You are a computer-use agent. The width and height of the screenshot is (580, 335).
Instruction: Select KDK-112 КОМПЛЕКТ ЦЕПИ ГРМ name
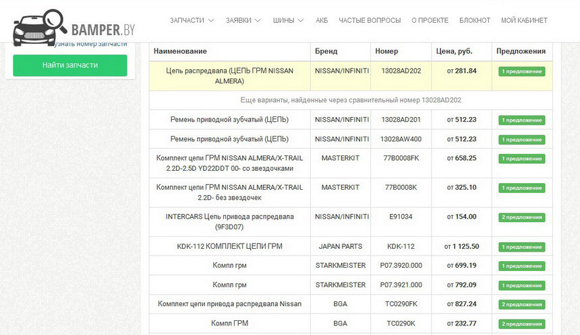tap(229, 246)
